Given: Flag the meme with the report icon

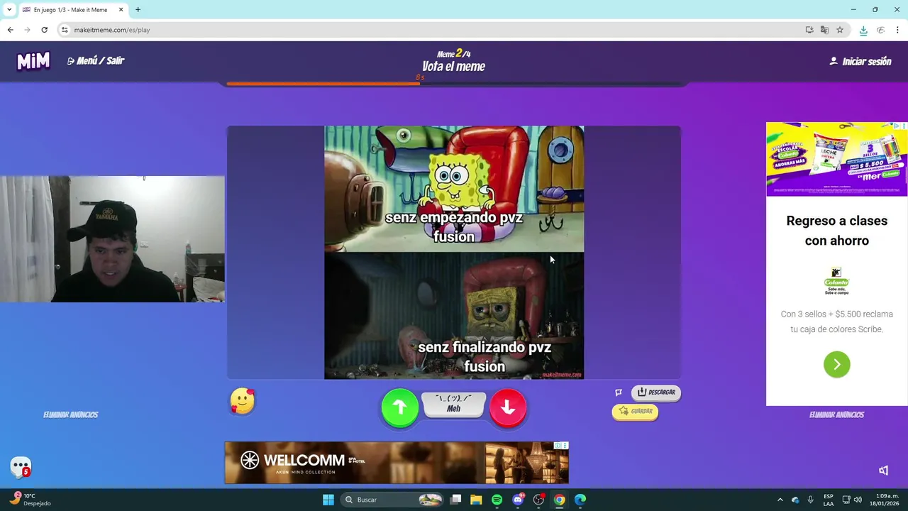Looking at the screenshot, I should coord(619,392).
